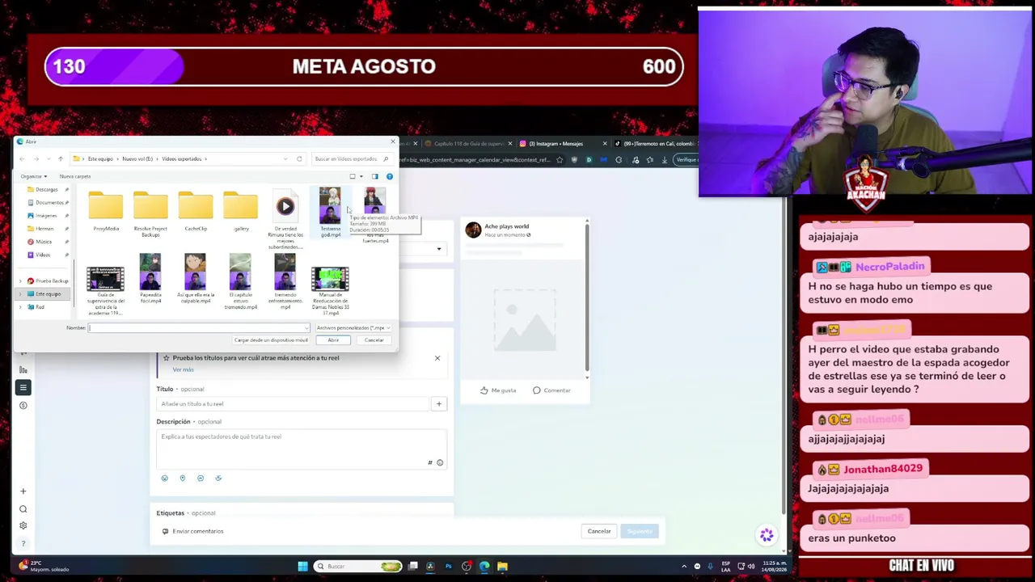Viewport: 1035px width, 582px height.
Task: Click the taskbar Buscar search box
Action: click(x=357, y=566)
